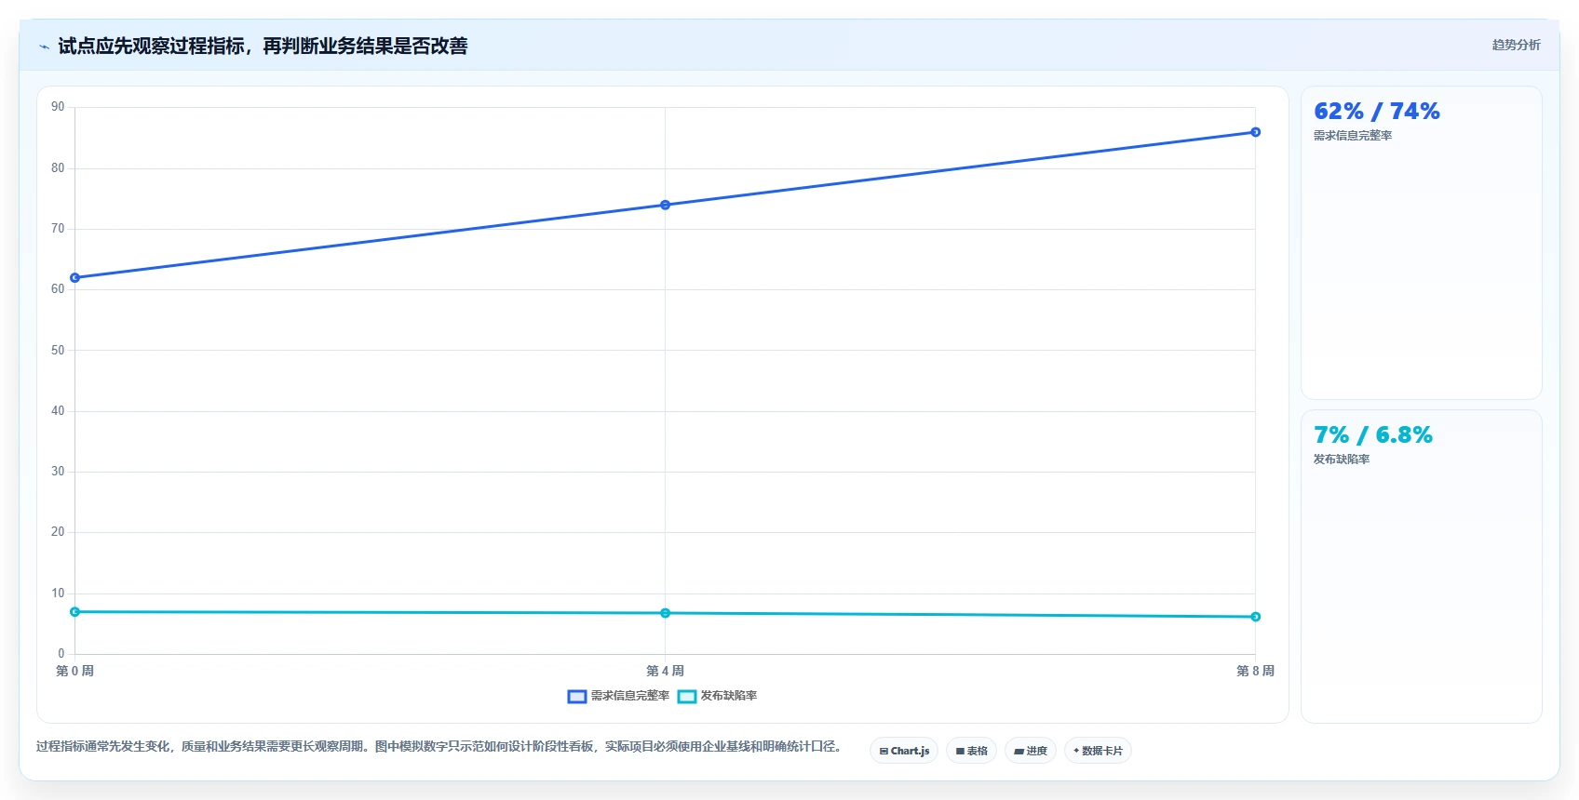Viewport: 1579px width, 800px height.
Task: Click the trend icon beside the panel title
Action: (x=44, y=47)
